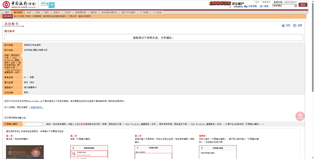Viewport: 314px width, 159px height.
Task: Click the 第三步 交易确认码 input screenshot
Action: point(154,152)
